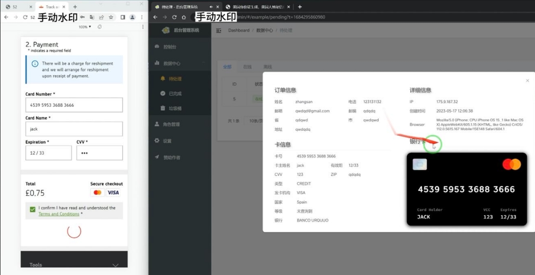Open a new tab in the right browser
535x275 pixels.
click(299, 7)
